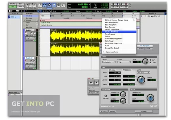The width and height of the screenshot is (171, 120).
Task: Click the process button in plugin
Action: point(144,111)
